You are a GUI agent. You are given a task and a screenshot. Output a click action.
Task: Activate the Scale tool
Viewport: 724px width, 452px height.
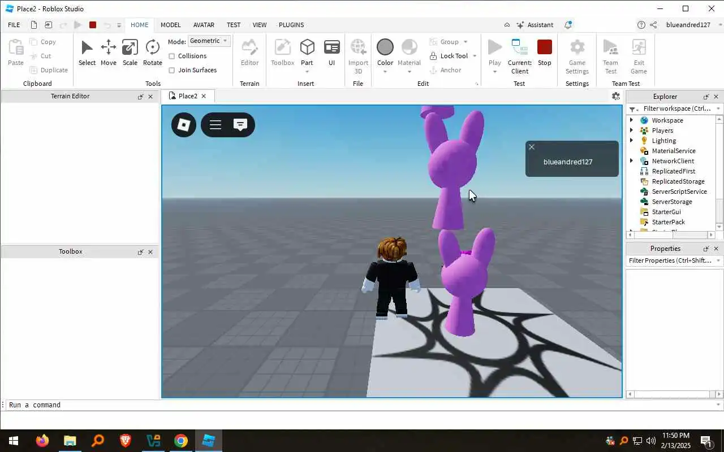click(130, 53)
